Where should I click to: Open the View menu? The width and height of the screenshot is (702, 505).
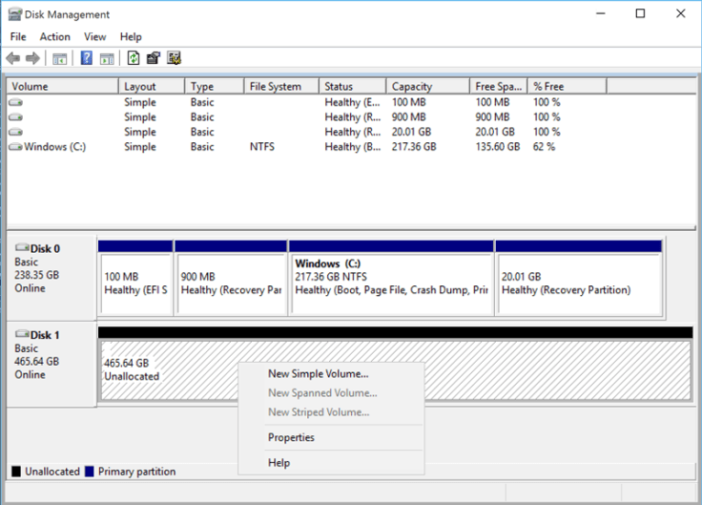[95, 36]
